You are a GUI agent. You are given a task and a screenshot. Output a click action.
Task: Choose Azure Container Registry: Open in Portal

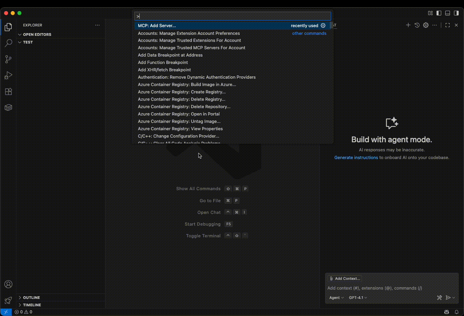pyautogui.click(x=232, y=114)
